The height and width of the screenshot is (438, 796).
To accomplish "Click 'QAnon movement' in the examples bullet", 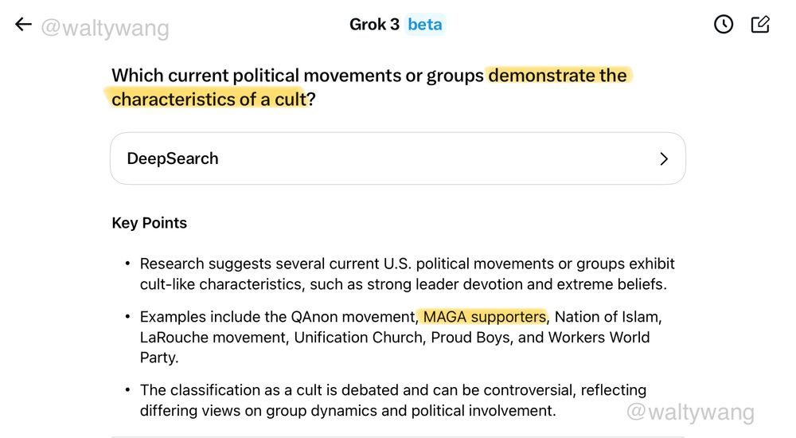I will tap(353, 317).
